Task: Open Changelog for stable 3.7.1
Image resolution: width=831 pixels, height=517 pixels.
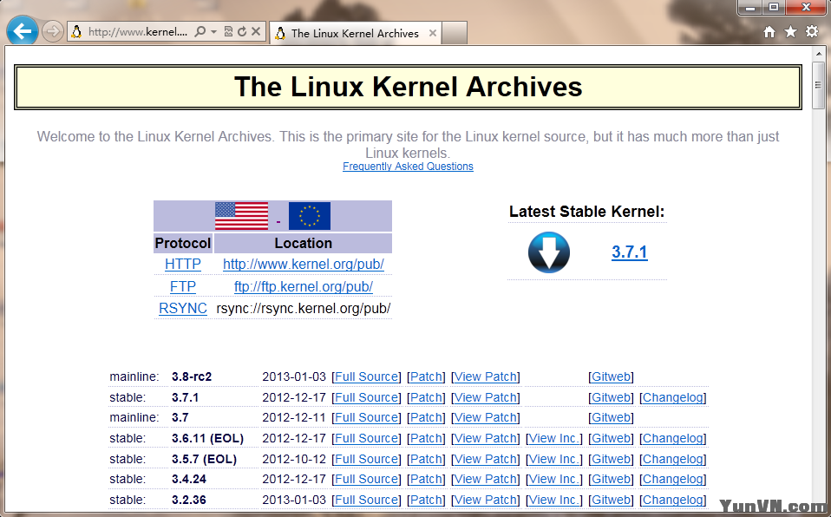Action: [x=673, y=397]
